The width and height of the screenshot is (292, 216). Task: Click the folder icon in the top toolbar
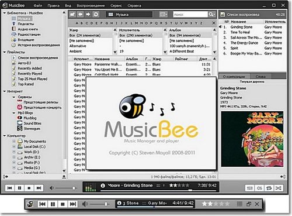[x=72, y=14]
